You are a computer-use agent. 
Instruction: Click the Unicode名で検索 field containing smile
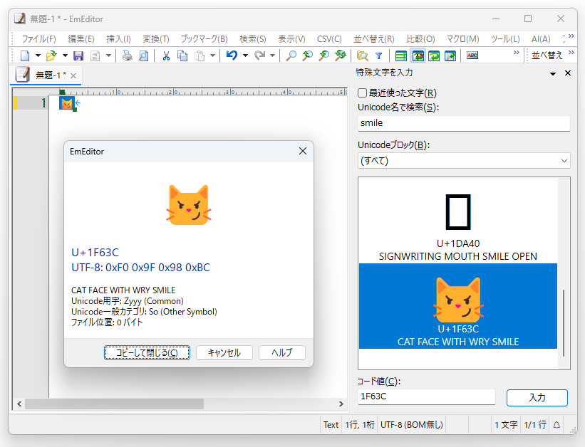coord(464,123)
